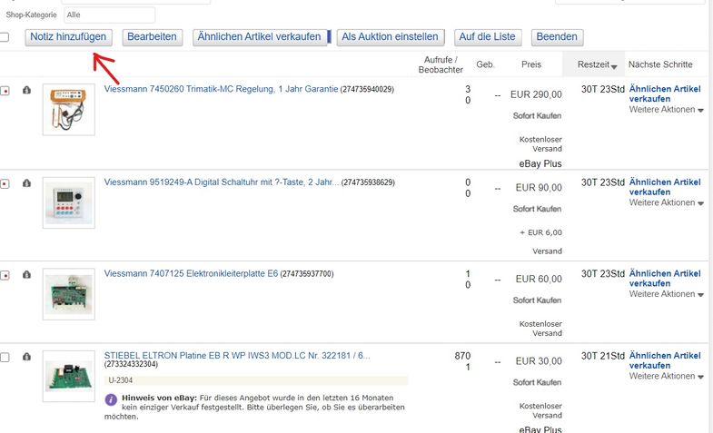Image resolution: width=713 pixels, height=433 pixels.
Task: Click the icon beside the Trimatik-MC listing checkbox
Action: click(x=26, y=91)
